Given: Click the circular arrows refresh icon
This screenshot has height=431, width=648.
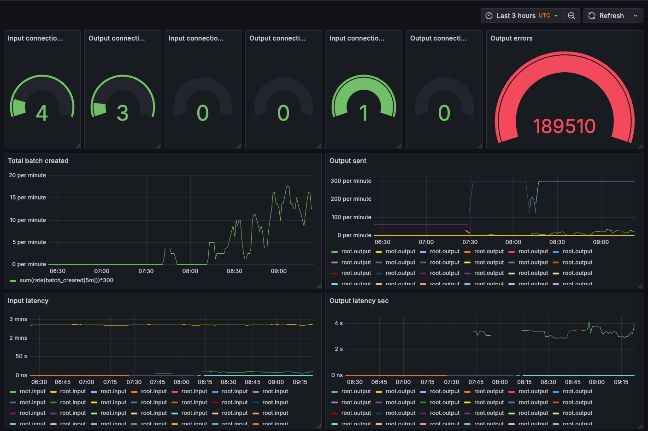Looking at the screenshot, I should pyautogui.click(x=591, y=15).
